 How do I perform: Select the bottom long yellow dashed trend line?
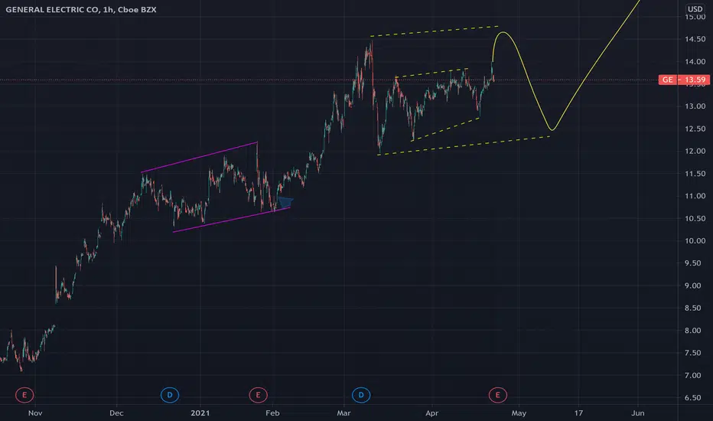click(x=464, y=145)
